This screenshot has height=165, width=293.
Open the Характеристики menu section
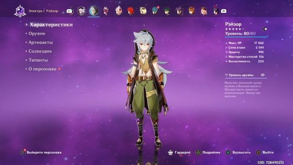point(51,25)
